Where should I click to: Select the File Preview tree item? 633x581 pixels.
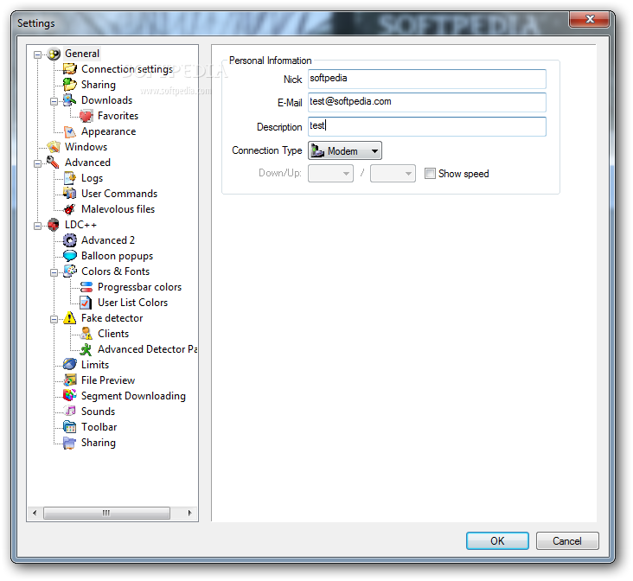point(108,380)
